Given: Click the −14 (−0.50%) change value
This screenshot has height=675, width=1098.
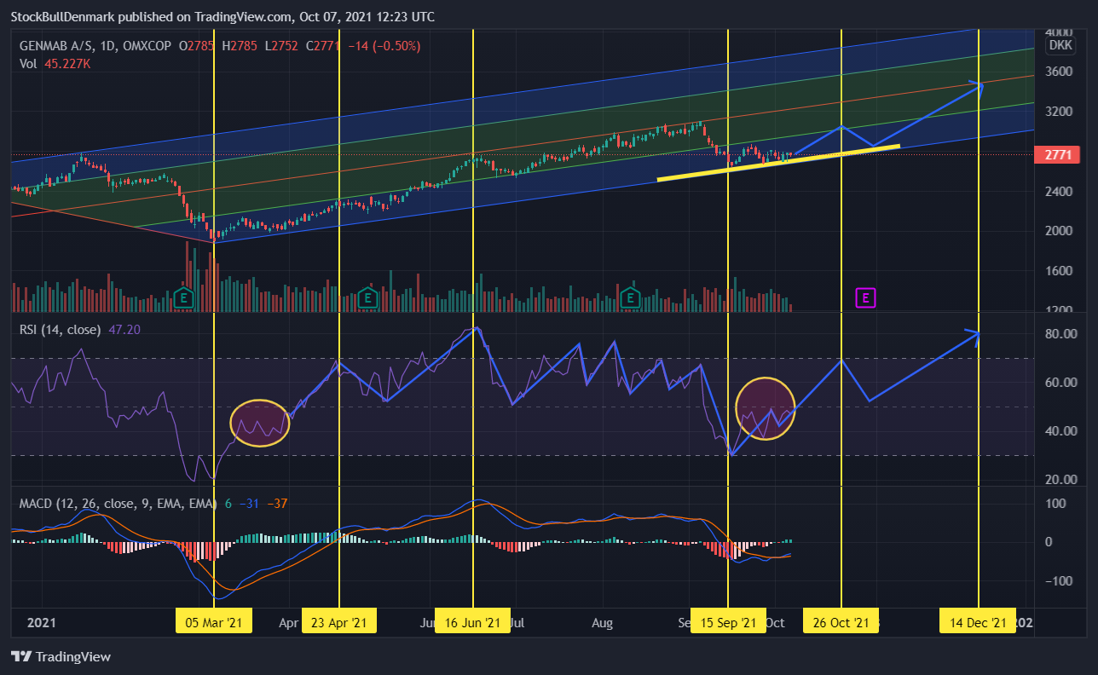Looking at the screenshot, I should pyautogui.click(x=383, y=46).
